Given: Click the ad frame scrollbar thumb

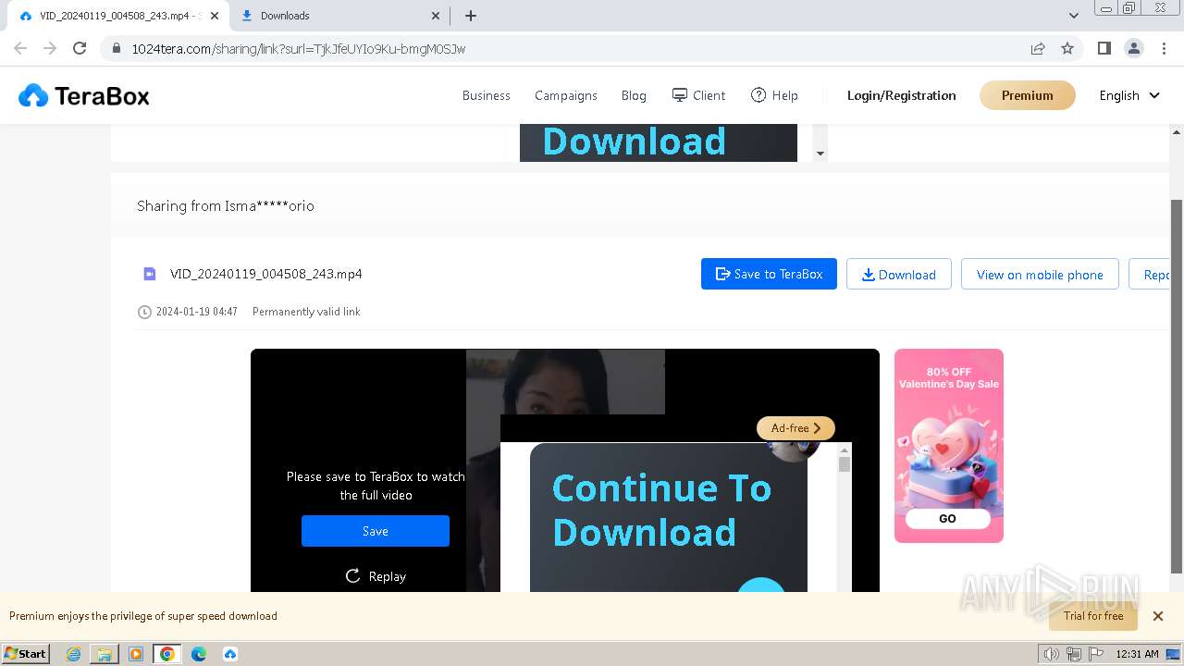Looking at the screenshot, I should click(x=844, y=463).
